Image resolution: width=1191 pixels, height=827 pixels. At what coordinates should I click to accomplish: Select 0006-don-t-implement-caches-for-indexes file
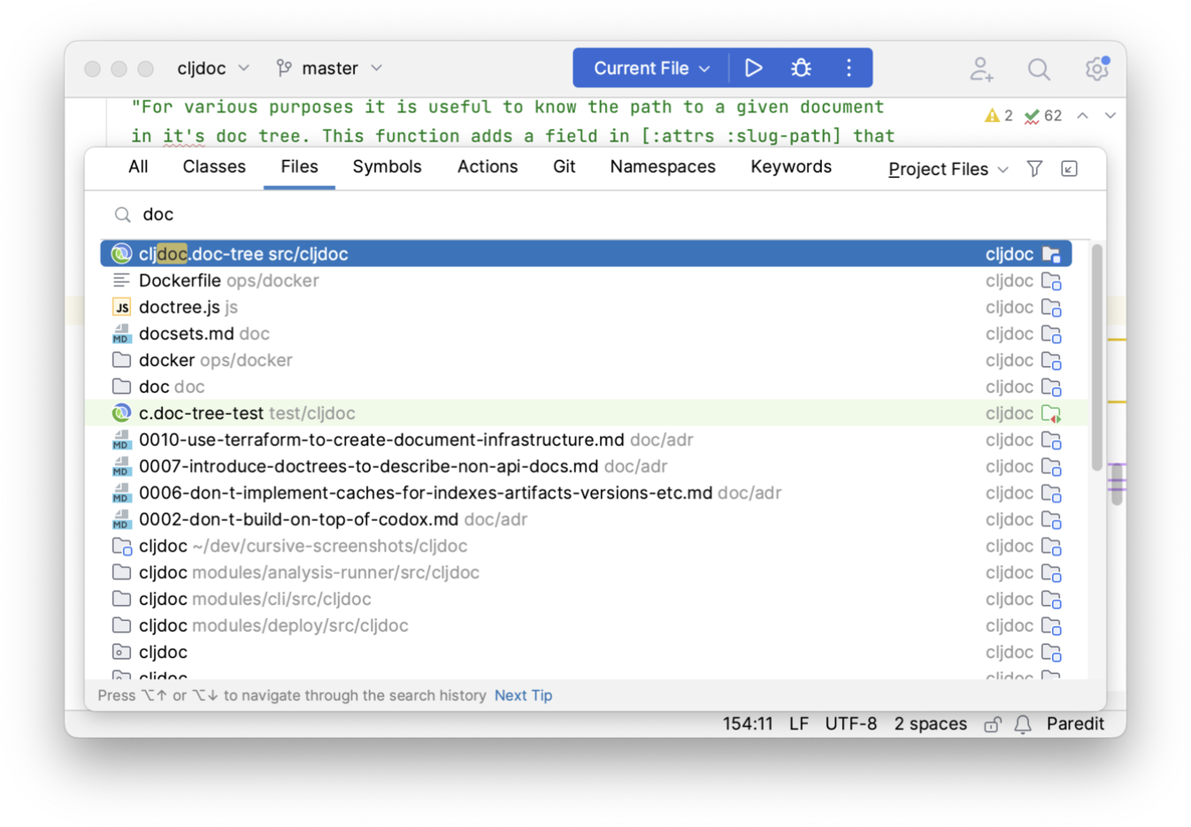(586, 493)
